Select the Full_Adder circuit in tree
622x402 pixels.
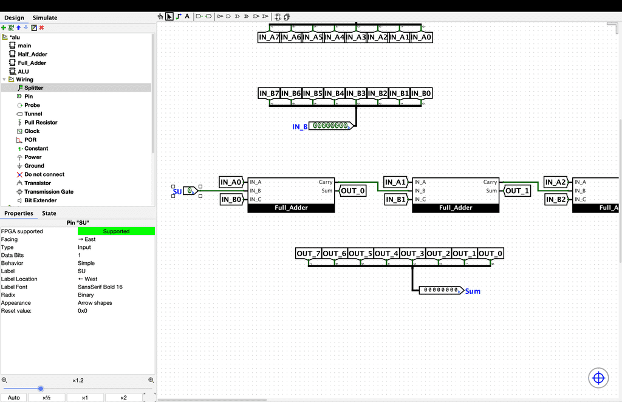32,63
